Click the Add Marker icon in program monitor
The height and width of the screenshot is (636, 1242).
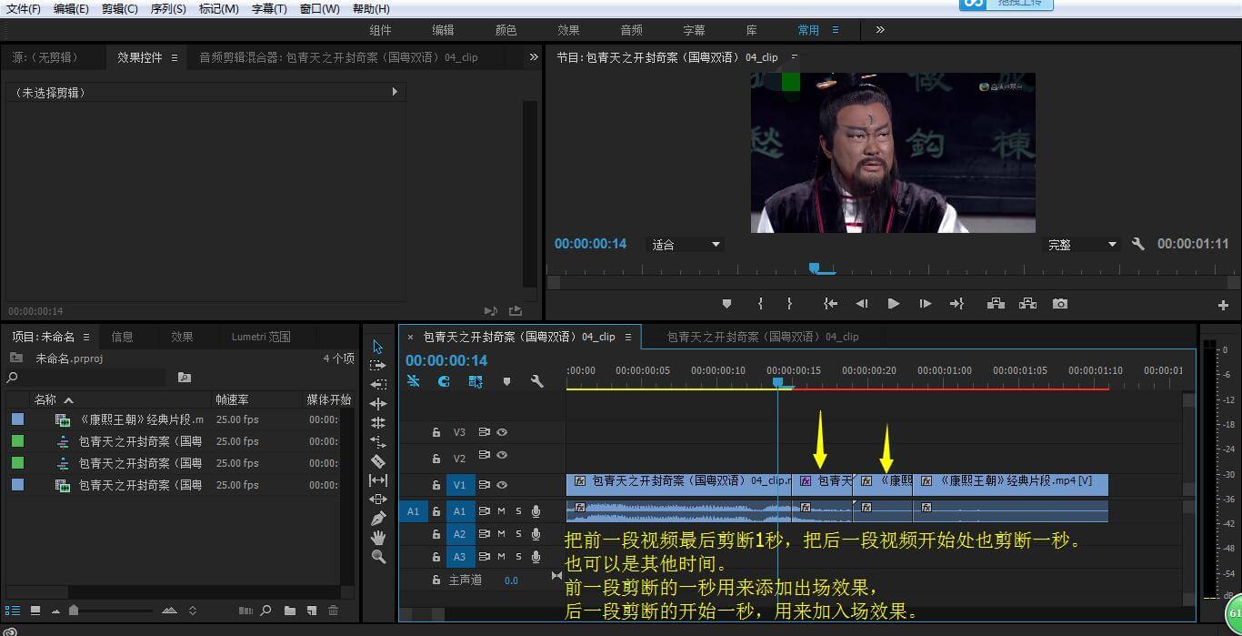coord(726,304)
